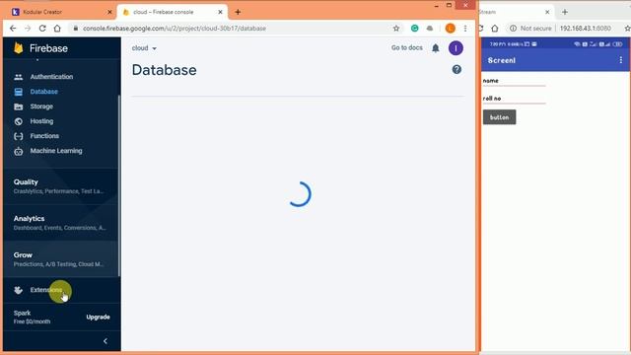This screenshot has height=355, width=631.
Task: Click the name field in Screen1 app
Action: [x=515, y=81]
